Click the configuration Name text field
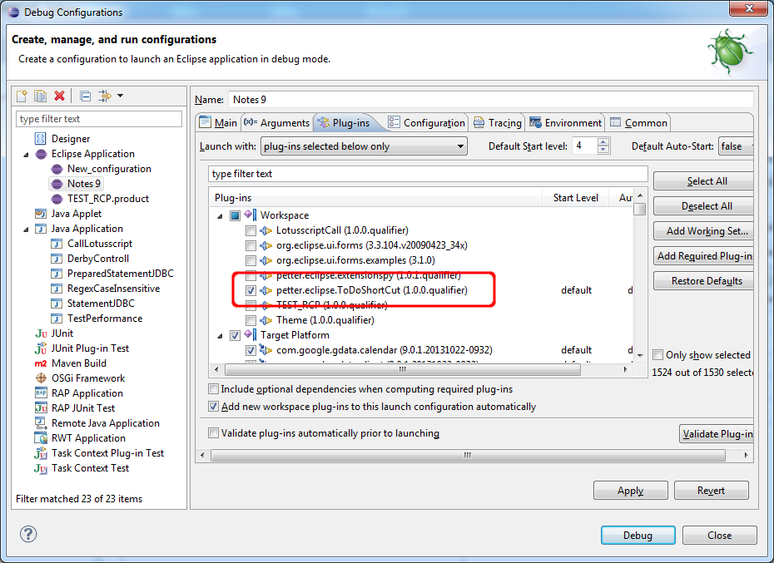The width and height of the screenshot is (774, 563). [489, 100]
